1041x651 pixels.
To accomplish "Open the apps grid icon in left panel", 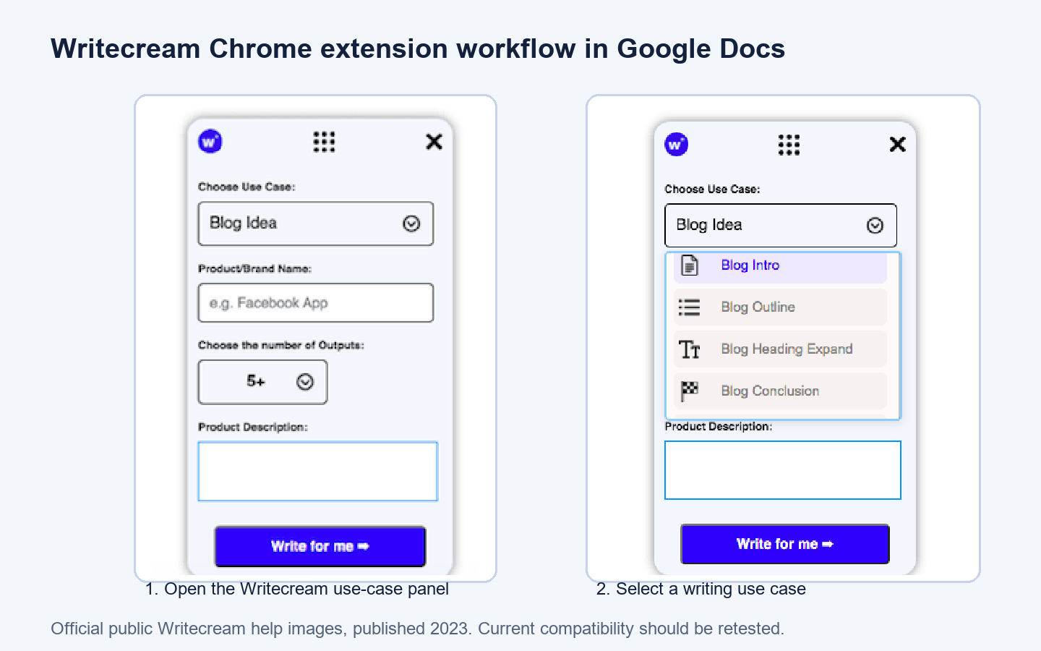I will coord(324,142).
